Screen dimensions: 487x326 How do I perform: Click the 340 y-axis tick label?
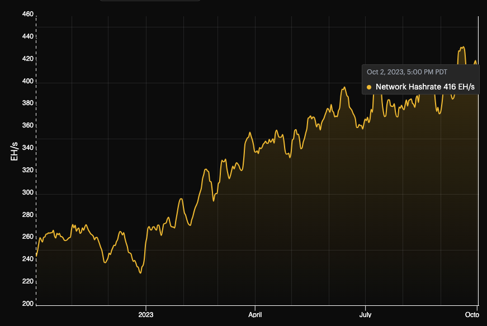coord(27,148)
